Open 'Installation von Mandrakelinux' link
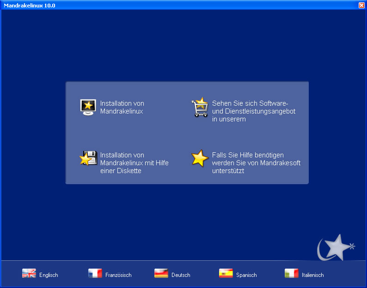The image size is (367, 288). 122,107
